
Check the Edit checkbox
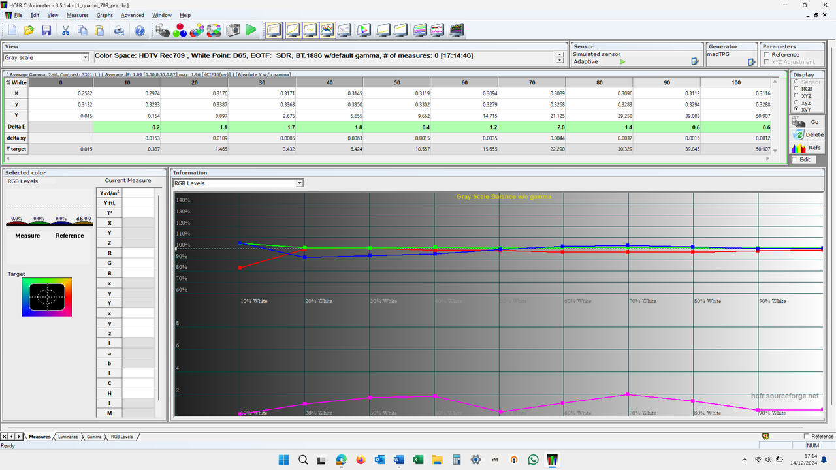point(794,159)
